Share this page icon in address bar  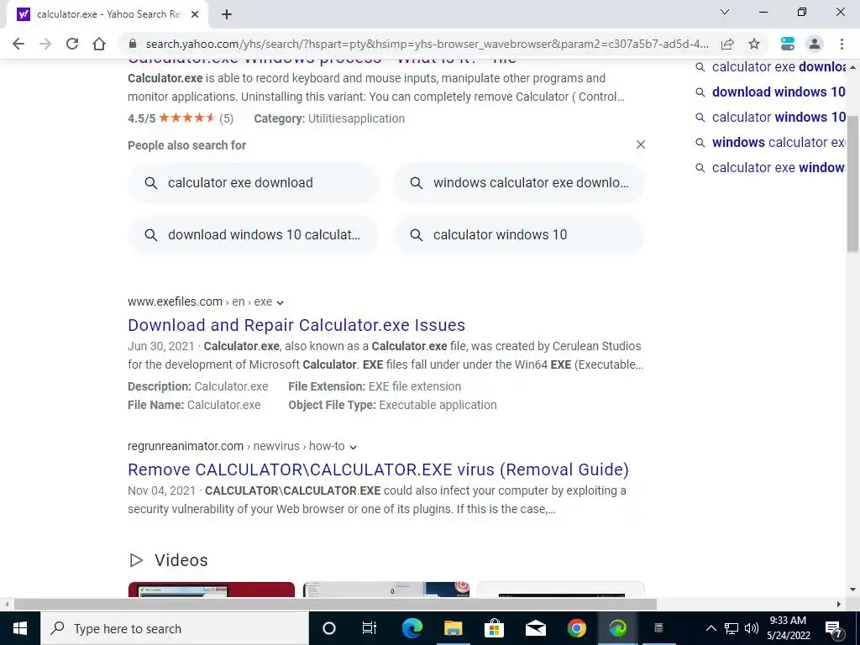(x=727, y=44)
